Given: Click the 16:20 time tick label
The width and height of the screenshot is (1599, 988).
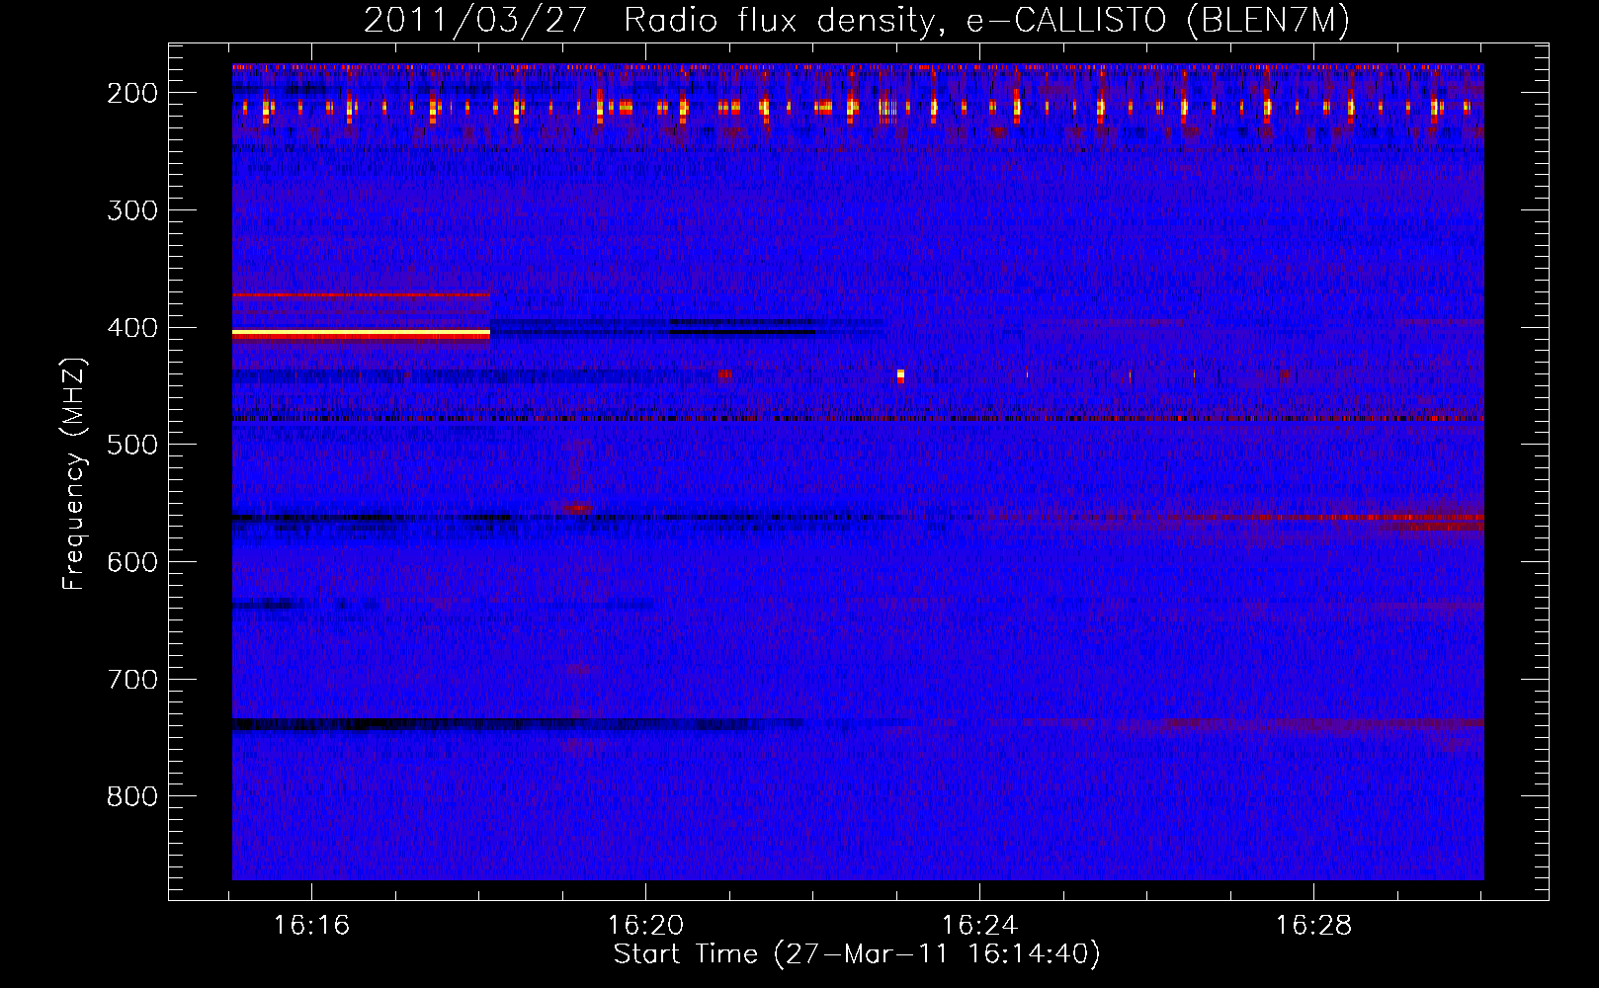Looking at the screenshot, I should click(645, 926).
